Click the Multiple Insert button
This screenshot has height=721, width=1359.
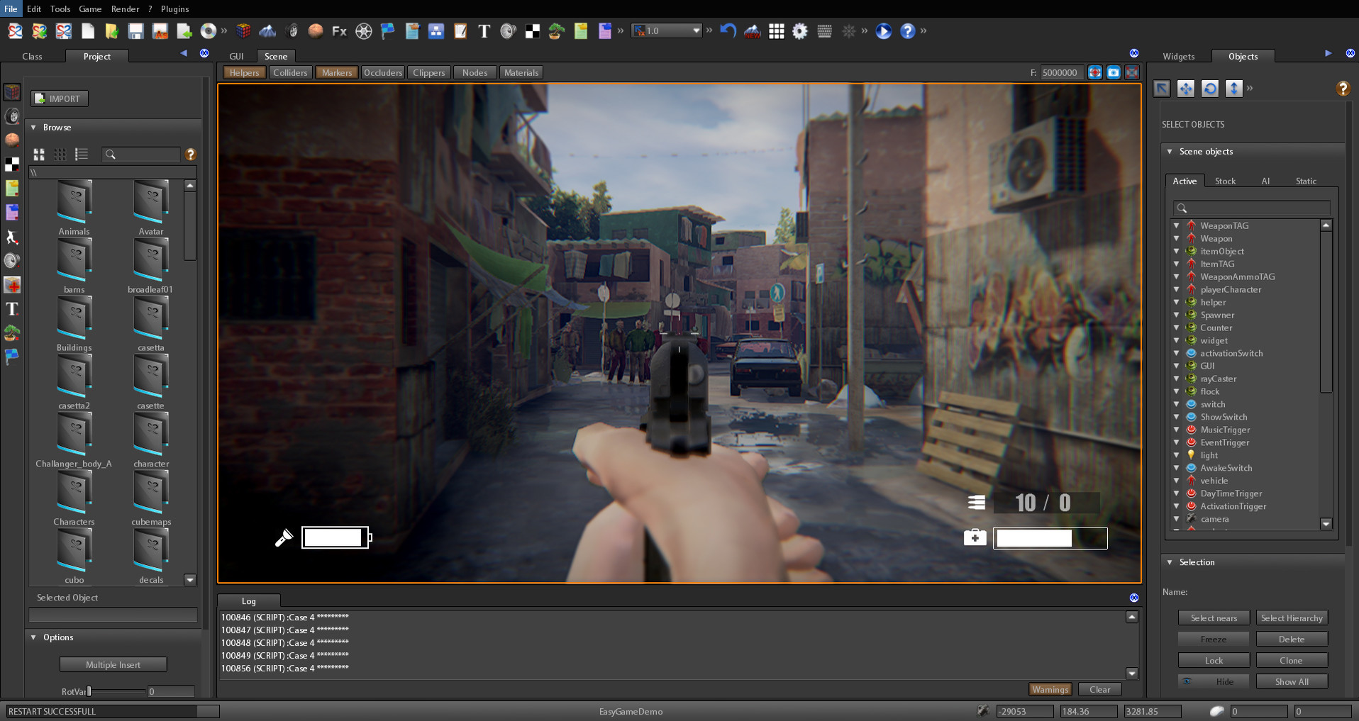[x=113, y=664]
